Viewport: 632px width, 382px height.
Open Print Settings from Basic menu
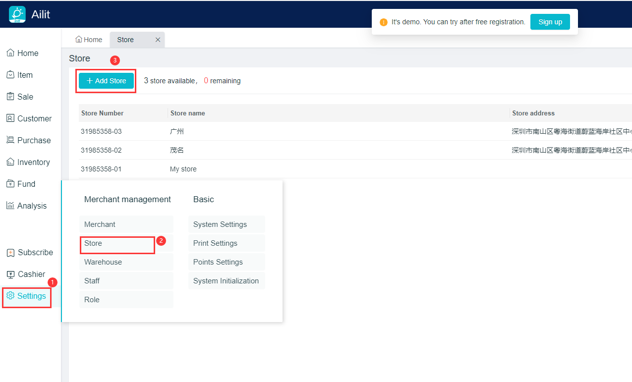[215, 243]
